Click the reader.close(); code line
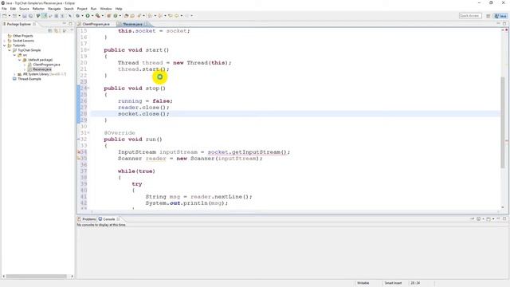This screenshot has width=510, height=287. click(x=143, y=108)
